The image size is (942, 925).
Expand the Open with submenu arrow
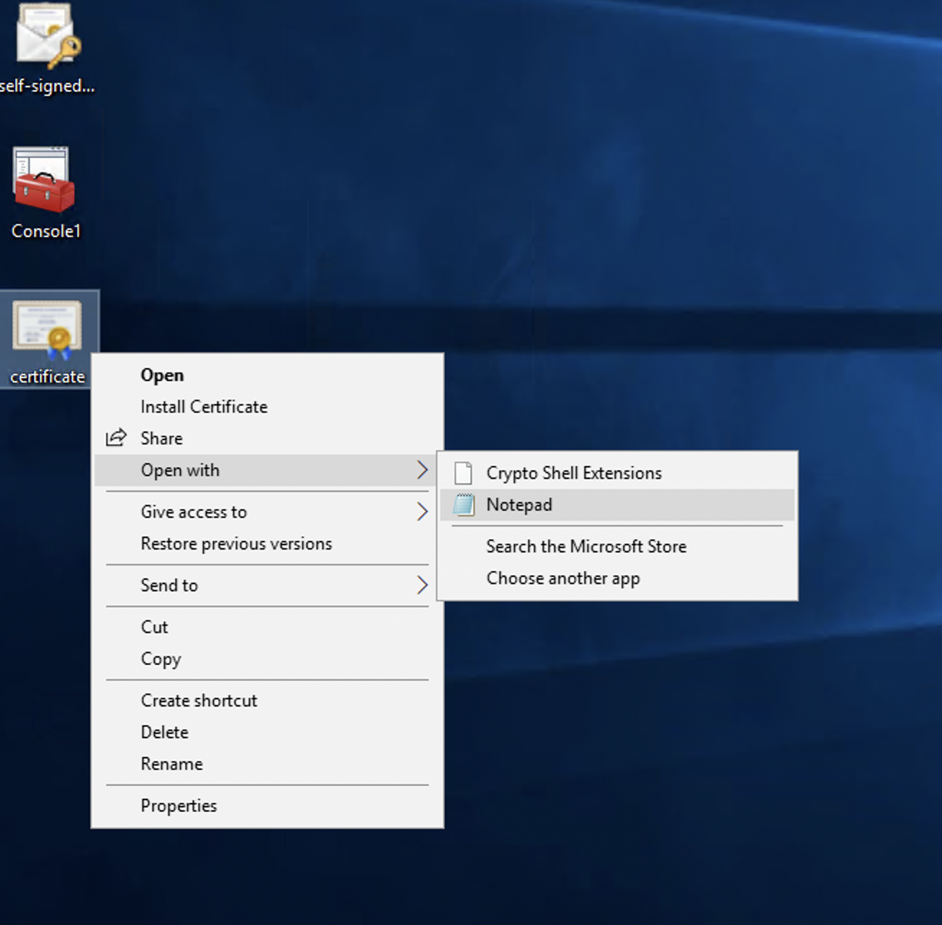coord(423,470)
